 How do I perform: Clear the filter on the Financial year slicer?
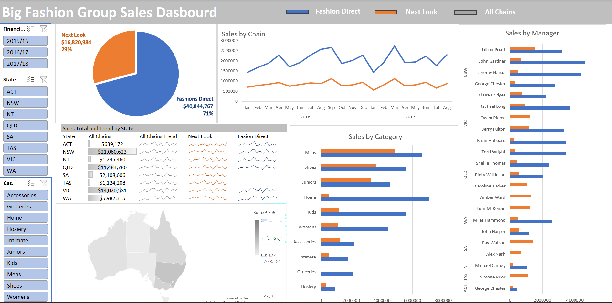click(x=43, y=29)
